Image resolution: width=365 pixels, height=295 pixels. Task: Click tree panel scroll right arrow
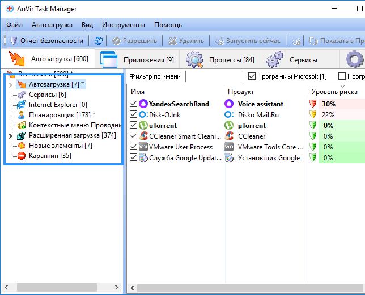(x=117, y=287)
